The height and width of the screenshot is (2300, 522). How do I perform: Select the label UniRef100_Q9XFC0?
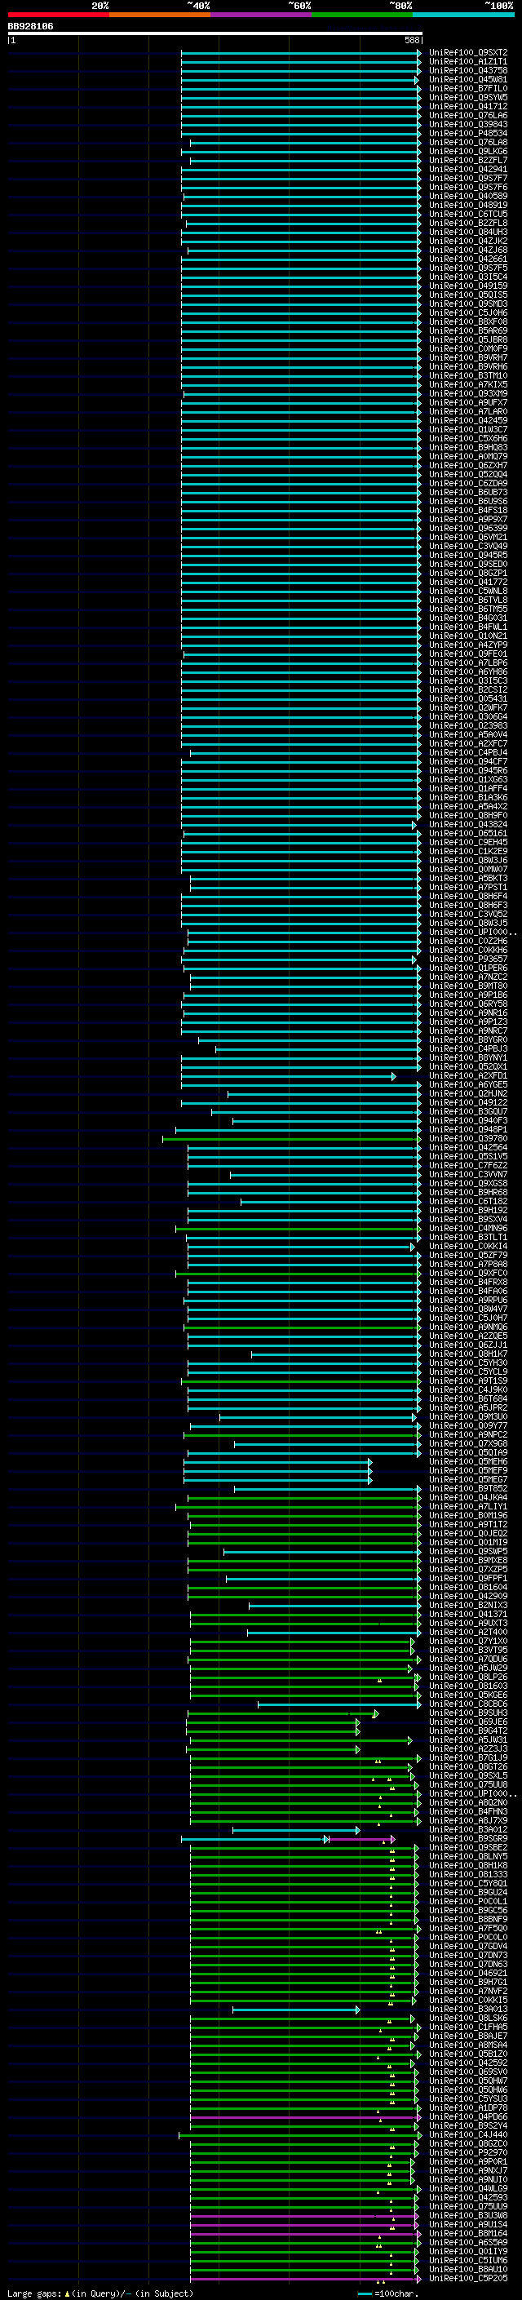pos(468,1274)
